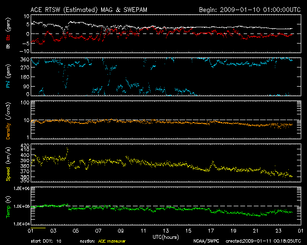Select the 400 tick on the Speed axis
Viewport: 307px width, 245px height.
pos(24,155)
